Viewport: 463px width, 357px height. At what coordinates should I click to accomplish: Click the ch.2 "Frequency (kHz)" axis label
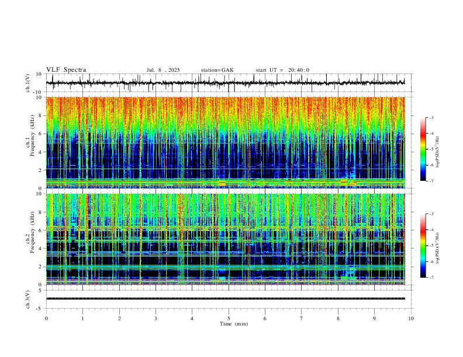click(x=33, y=231)
